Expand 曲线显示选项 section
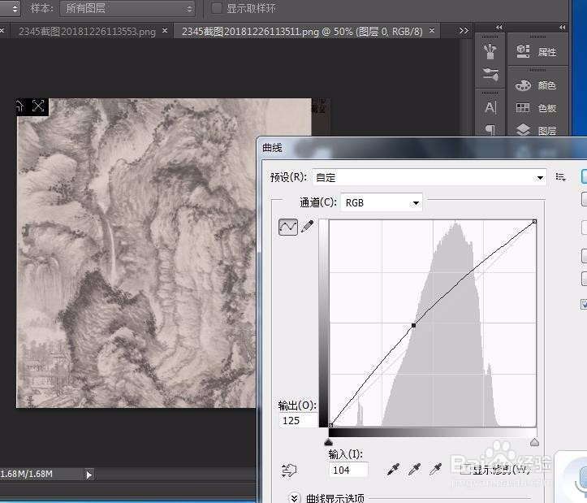This screenshot has height=503, width=587. 295,498
